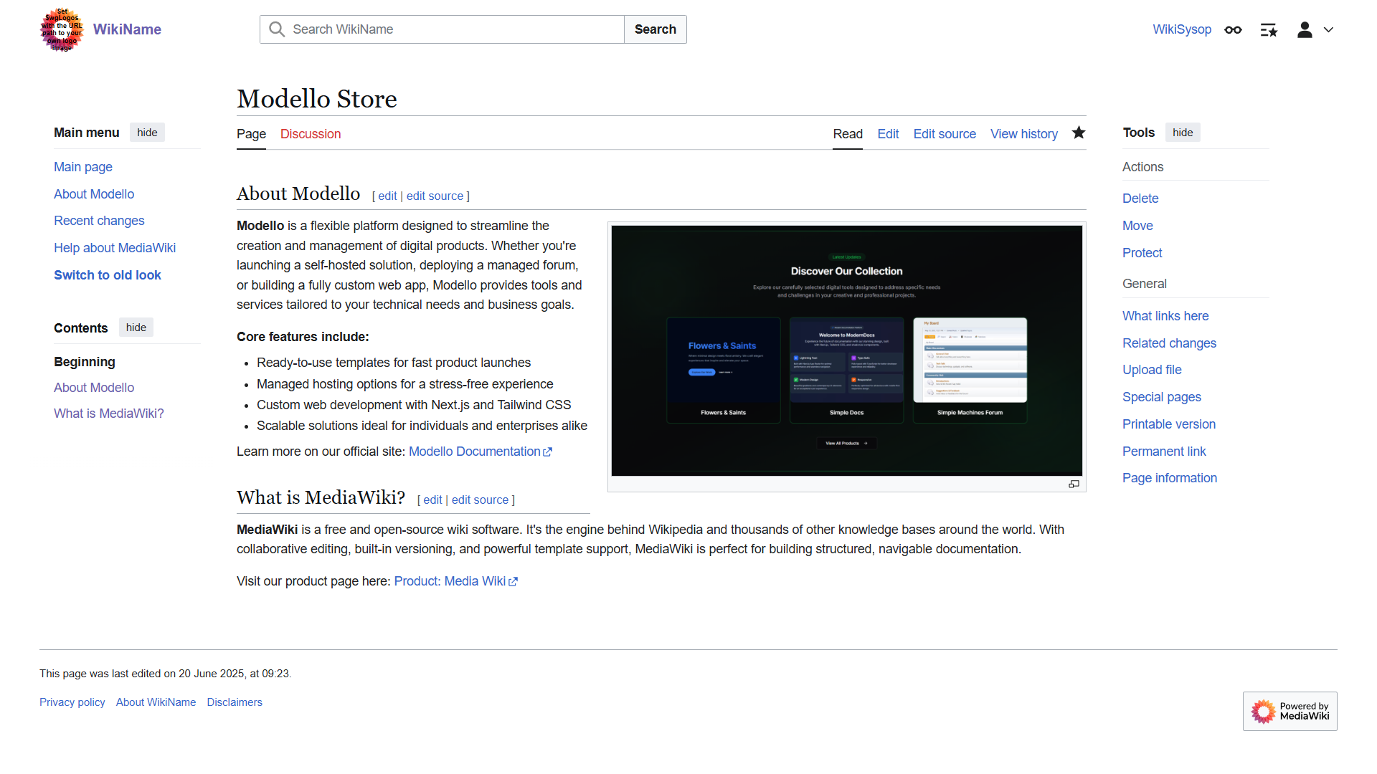The height and width of the screenshot is (774, 1377).
Task: Open Printable version
Action: point(1169,424)
